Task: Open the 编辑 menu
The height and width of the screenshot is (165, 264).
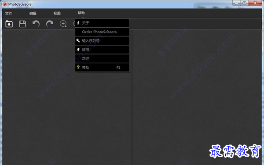Action: pos(33,14)
